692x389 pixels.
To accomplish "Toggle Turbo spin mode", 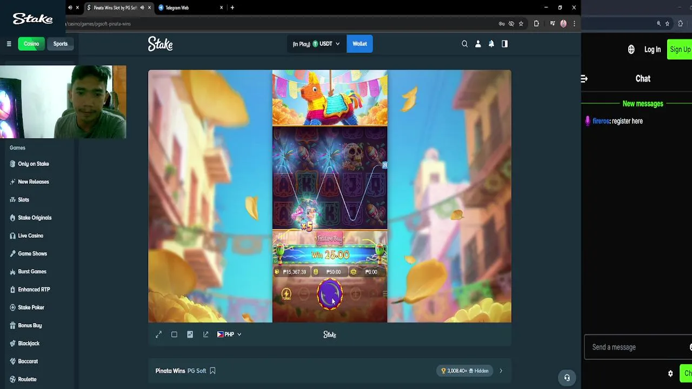I will click(287, 294).
